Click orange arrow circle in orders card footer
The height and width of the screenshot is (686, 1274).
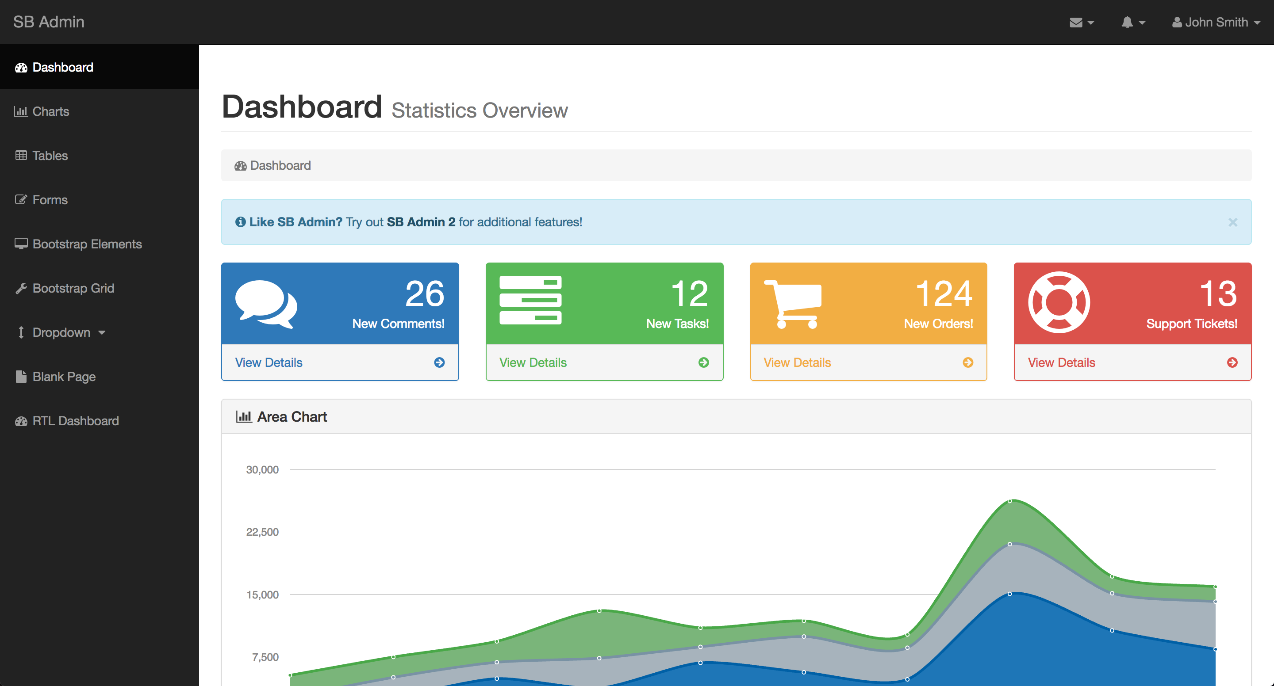[968, 362]
